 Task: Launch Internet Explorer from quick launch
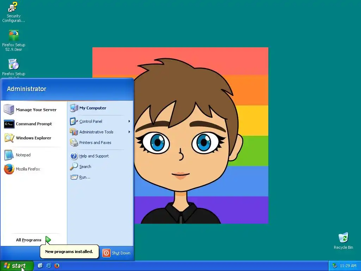point(49,265)
